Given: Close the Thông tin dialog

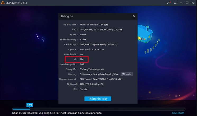Looking at the screenshot, I should coord(134,16).
